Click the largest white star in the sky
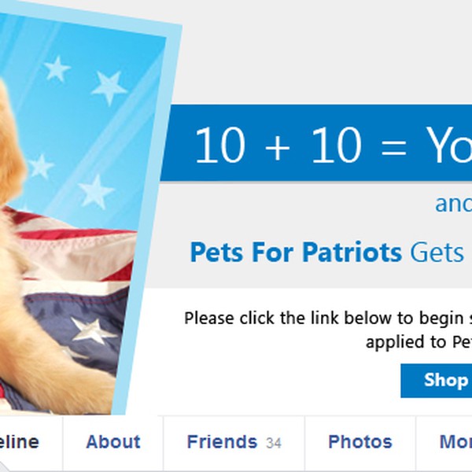 [109, 87]
